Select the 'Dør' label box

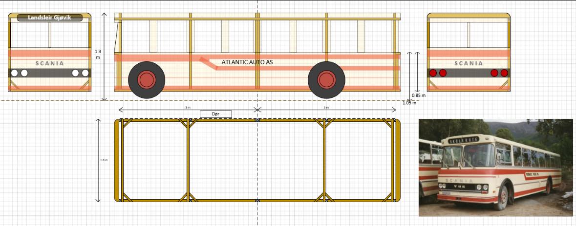point(215,114)
